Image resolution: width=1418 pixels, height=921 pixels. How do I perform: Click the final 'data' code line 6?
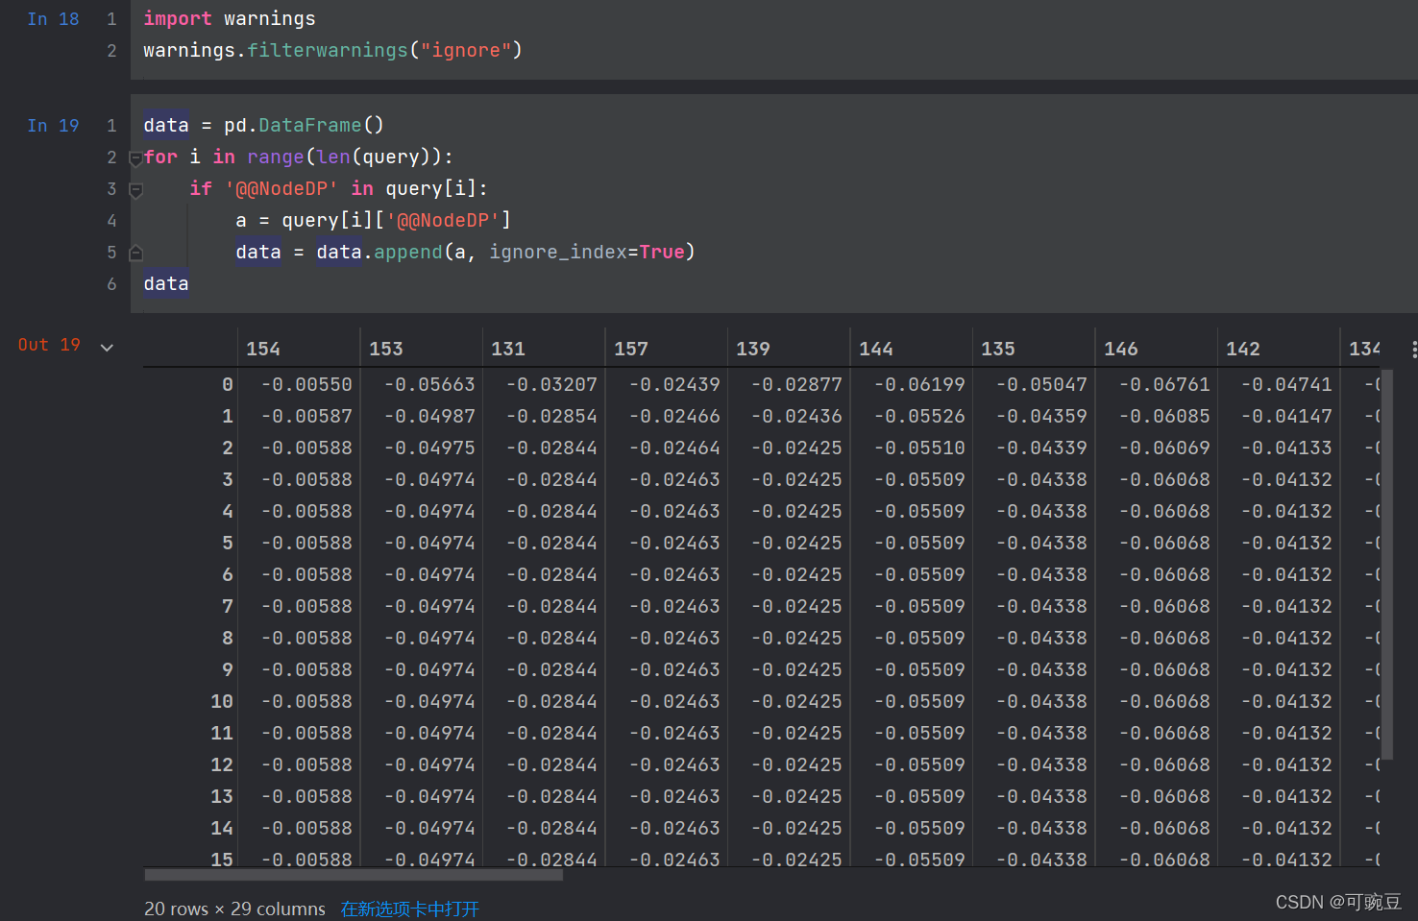coord(166,284)
